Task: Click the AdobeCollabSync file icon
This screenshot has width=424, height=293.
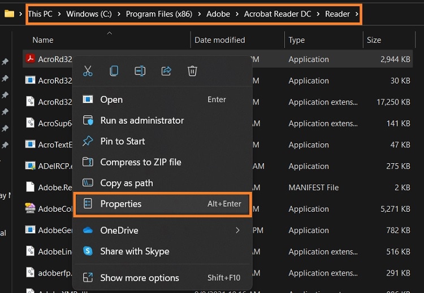Action: coord(30,209)
